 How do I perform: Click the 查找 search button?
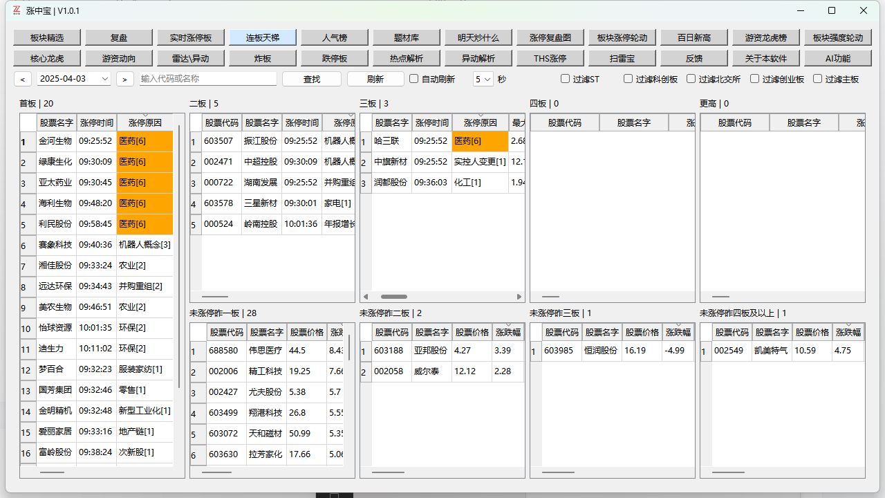click(x=310, y=79)
